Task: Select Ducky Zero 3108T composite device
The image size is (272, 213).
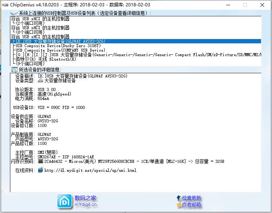Action: click(136, 46)
